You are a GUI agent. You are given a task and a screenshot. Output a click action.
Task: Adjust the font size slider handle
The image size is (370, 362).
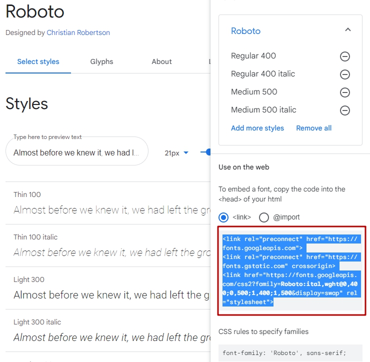pos(208,152)
